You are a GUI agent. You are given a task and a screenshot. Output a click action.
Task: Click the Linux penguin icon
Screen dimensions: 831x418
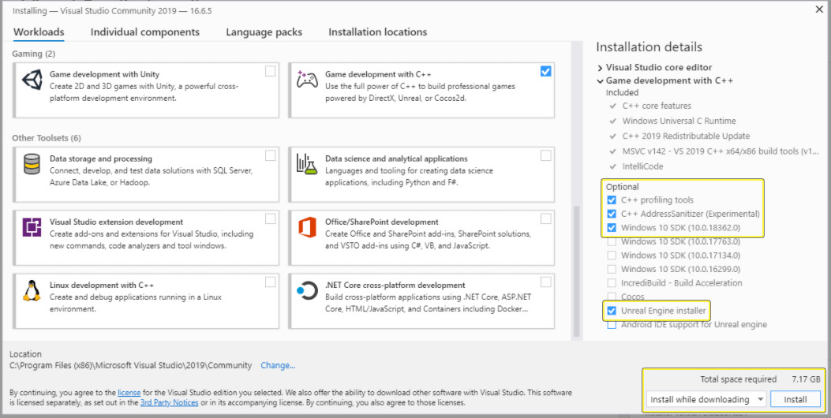32,290
